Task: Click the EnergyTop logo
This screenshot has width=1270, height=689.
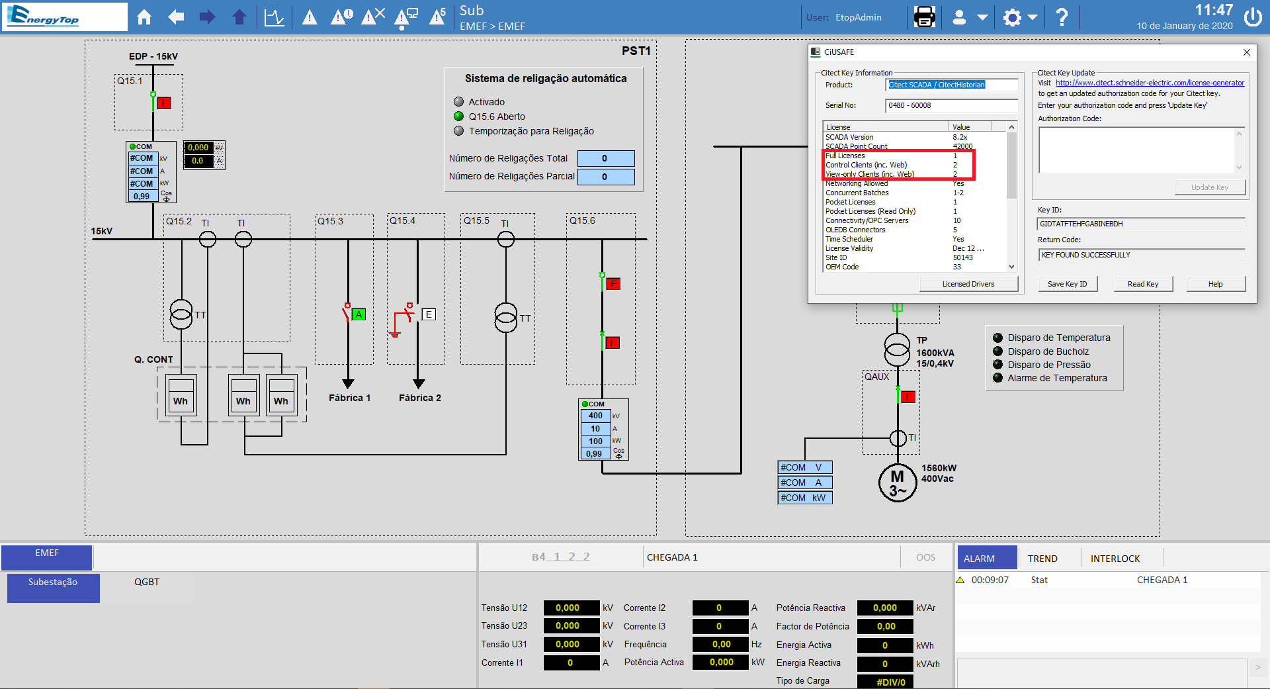Action: click(65, 17)
